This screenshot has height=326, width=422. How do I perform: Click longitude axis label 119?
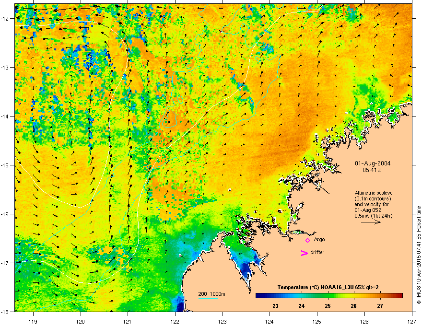(33, 321)
